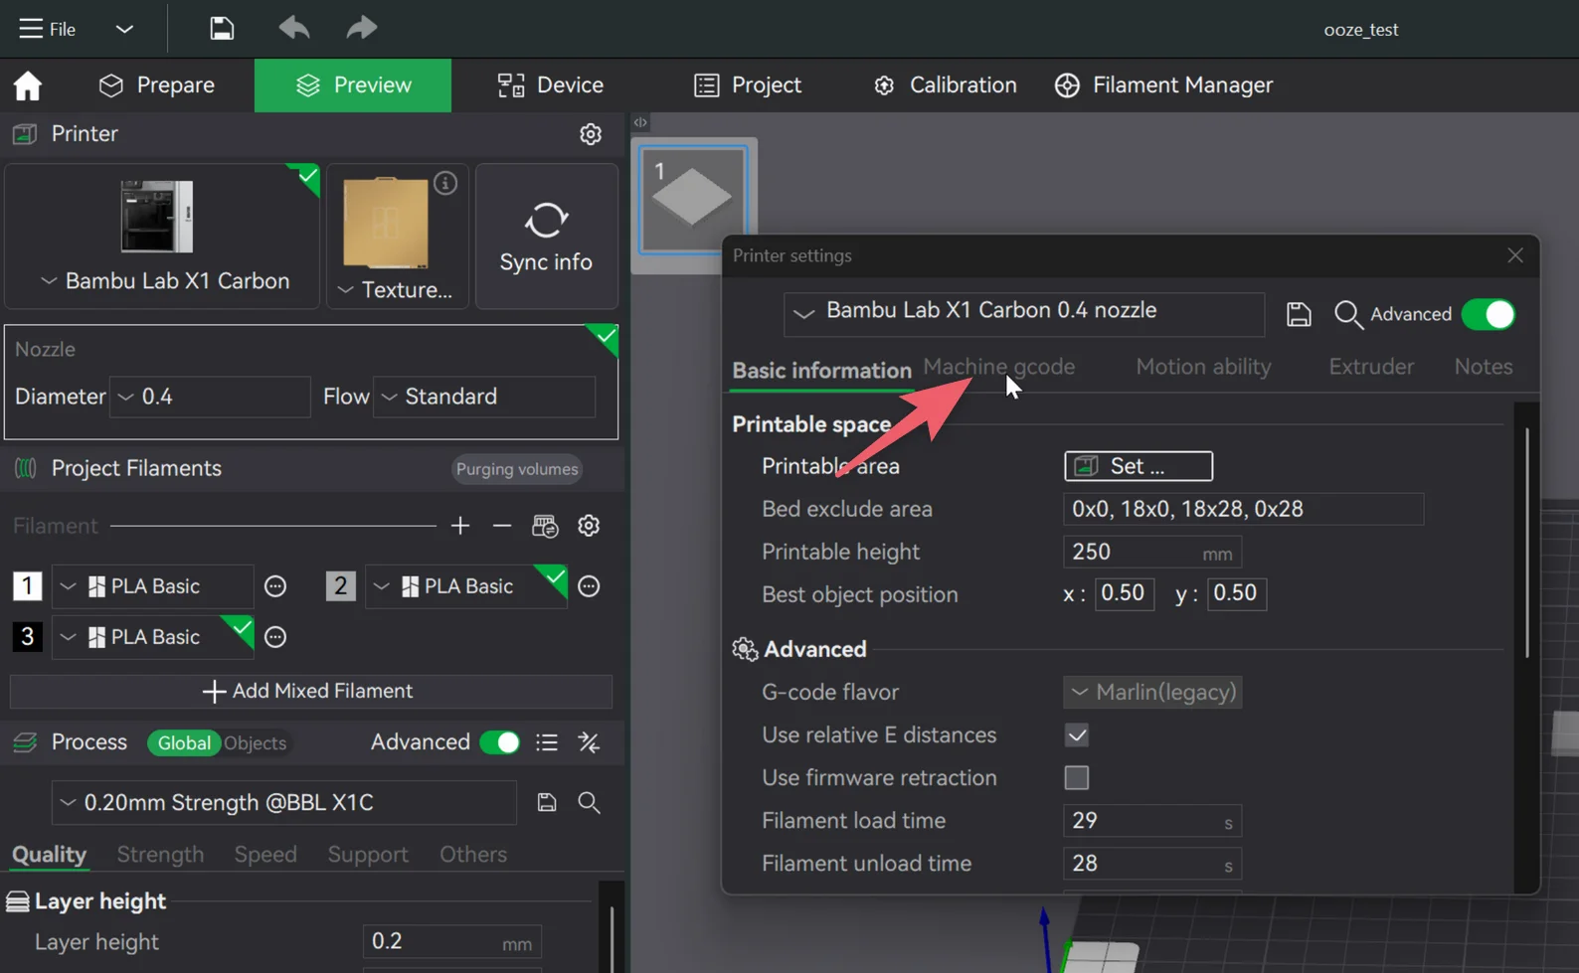Open the Calibration tab
This screenshot has height=973, width=1579.
(x=945, y=85)
